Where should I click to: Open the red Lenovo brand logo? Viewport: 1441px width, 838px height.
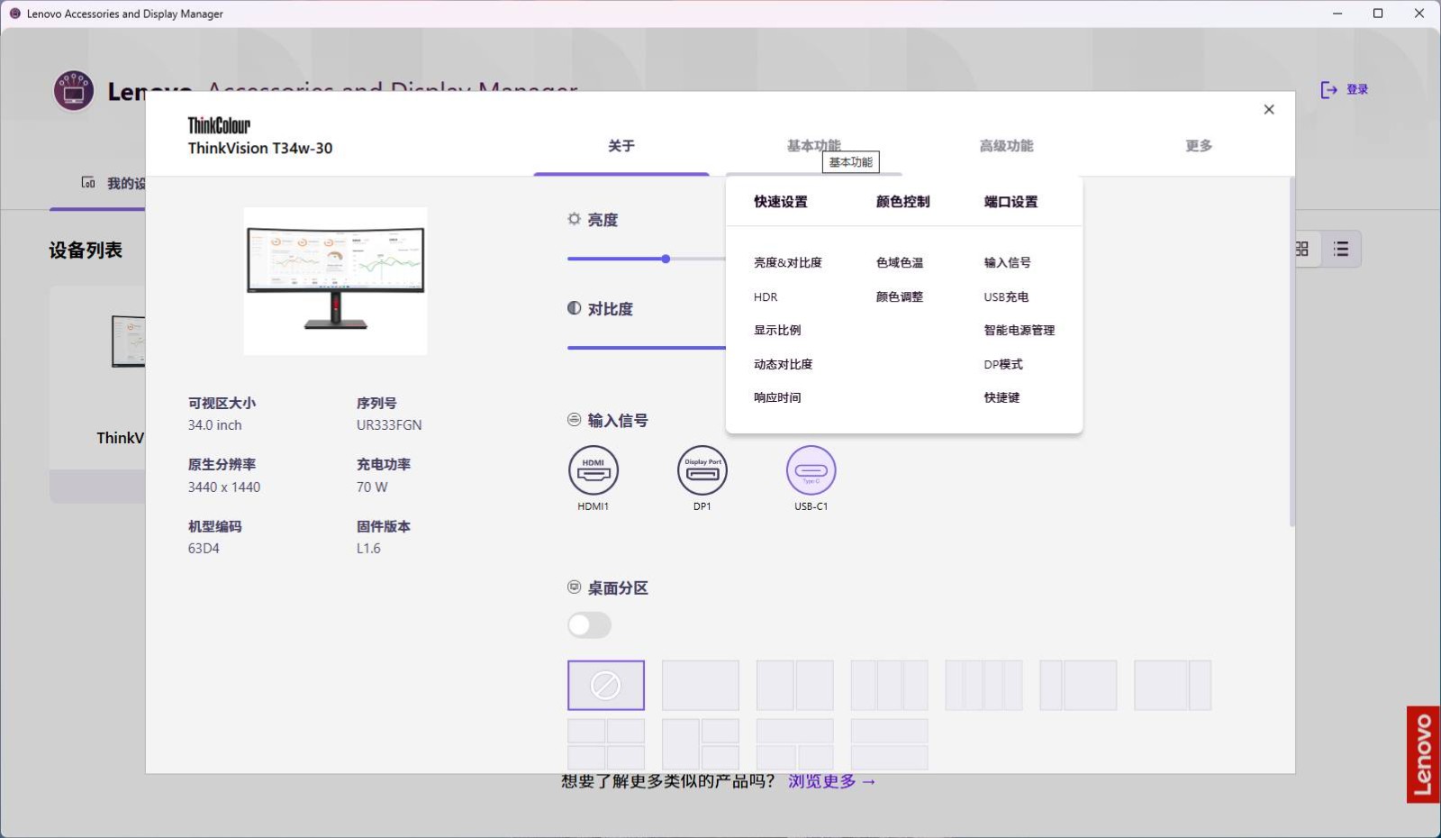pos(1423,754)
